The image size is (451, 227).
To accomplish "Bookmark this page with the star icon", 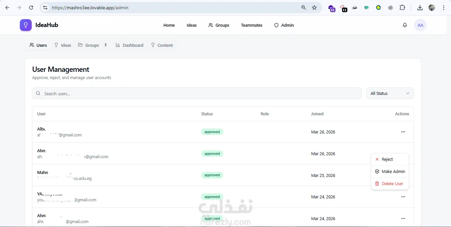I will click(314, 8).
